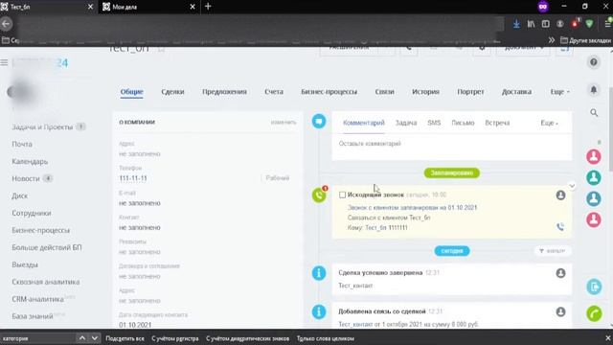This screenshot has width=613, height=345.
Task: Toggle browser sidebar view icon
Action: coord(545,24)
